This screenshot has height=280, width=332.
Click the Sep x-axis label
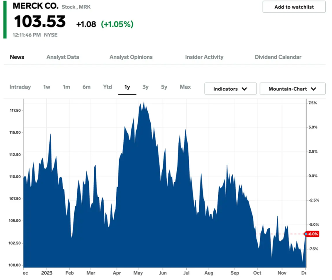coord(234,273)
